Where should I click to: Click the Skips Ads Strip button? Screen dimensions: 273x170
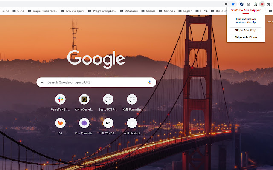(246, 30)
